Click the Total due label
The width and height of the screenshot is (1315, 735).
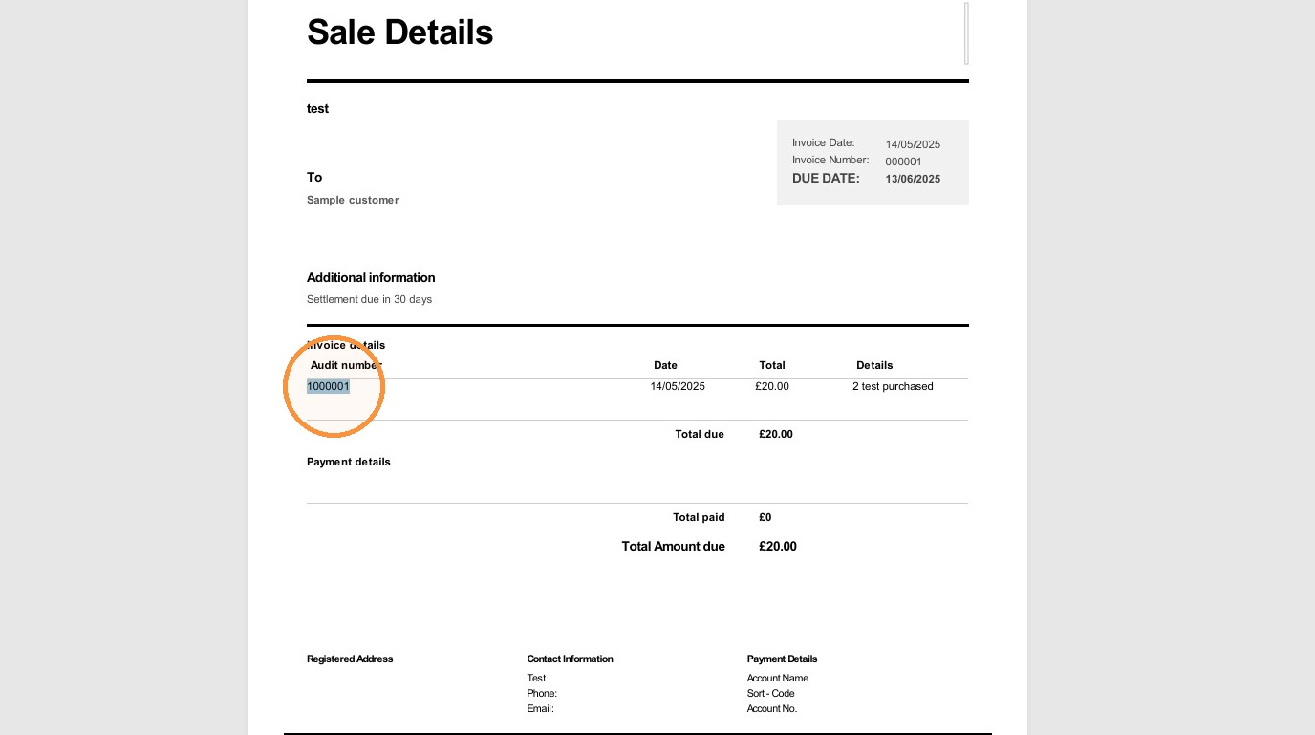(700, 434)
